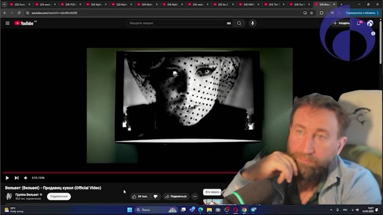Mute the video with the speaker icon
This screenshot has height=215, width=383.
[x=26, y=178]
